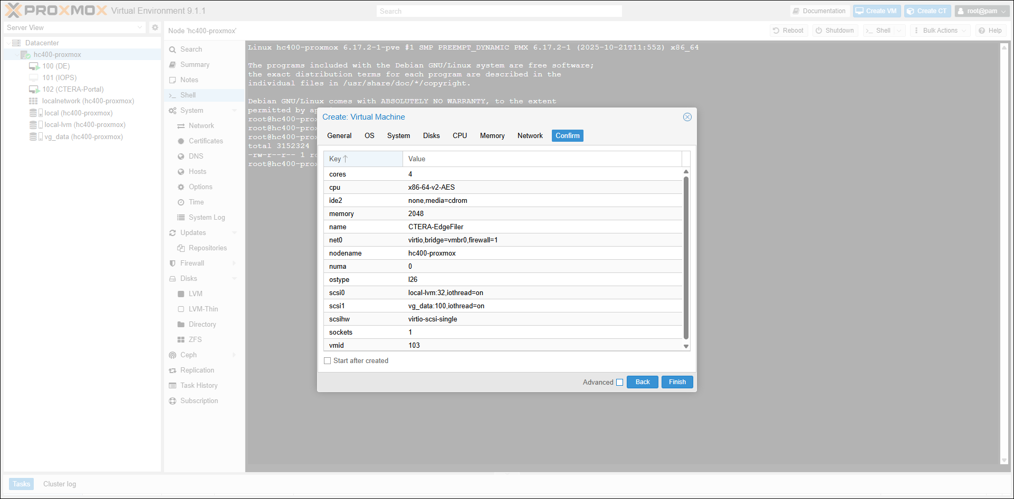Click the Search magnifier icon in node menu
This screenshot has width=1014, height=499.
pyautogui.click(x=173, y=50)
